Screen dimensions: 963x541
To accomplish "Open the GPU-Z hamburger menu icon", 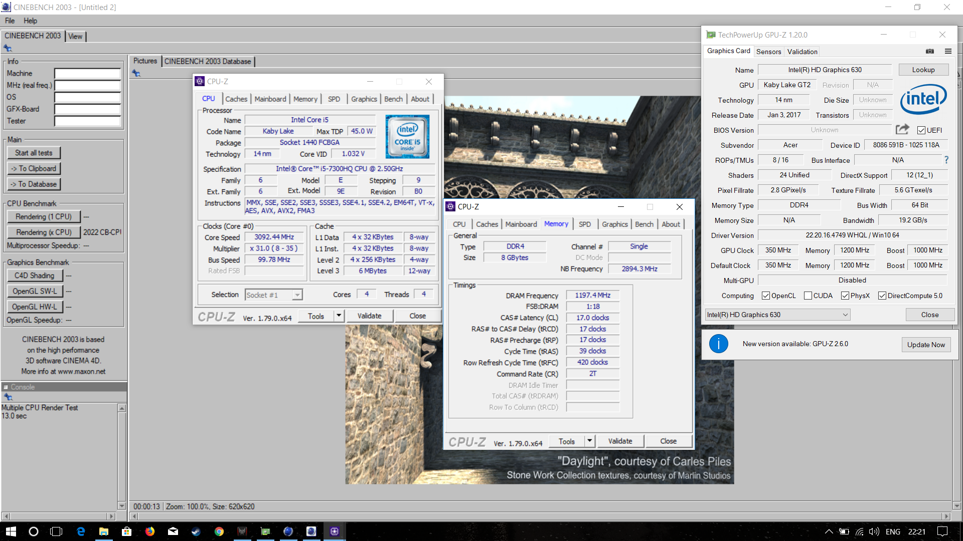I will pyautogui.click(x=948, y=51).
